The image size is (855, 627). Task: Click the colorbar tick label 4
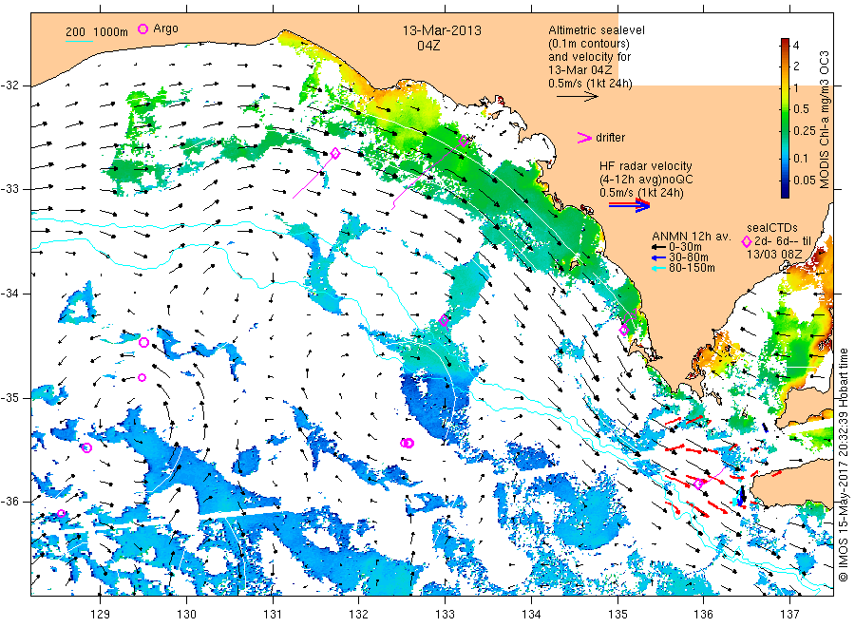coord(797,46)
